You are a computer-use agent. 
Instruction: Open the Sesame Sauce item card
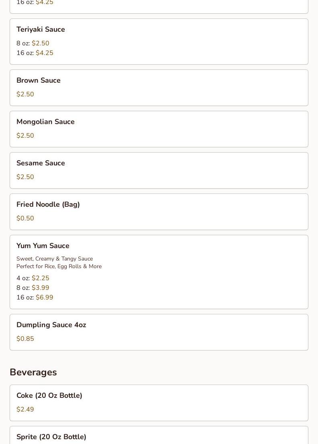click(x=159, y=171)
